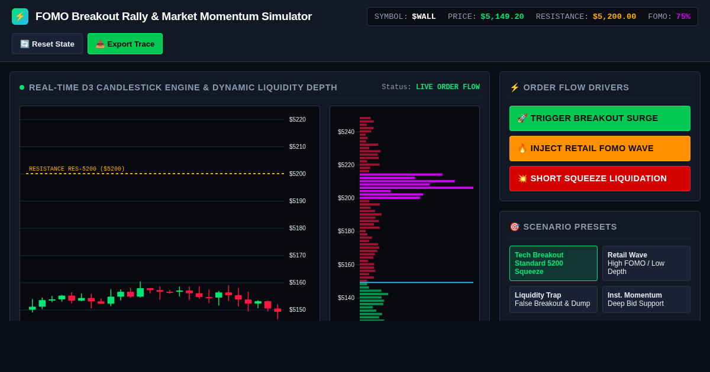Click the RESISTANCE $5,200.00 readout
This screenshot has width=710, height=372.
614,17
